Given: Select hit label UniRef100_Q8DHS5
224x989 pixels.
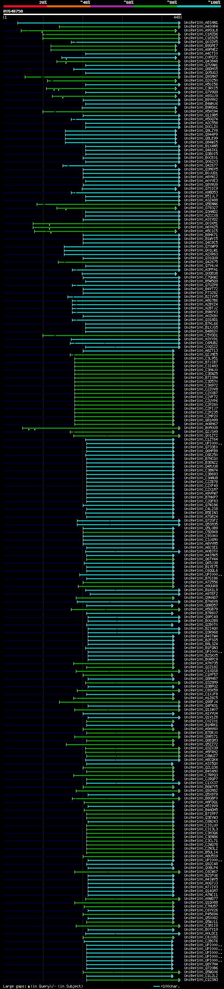Looking at the screenshot, I should click(201, 69).
